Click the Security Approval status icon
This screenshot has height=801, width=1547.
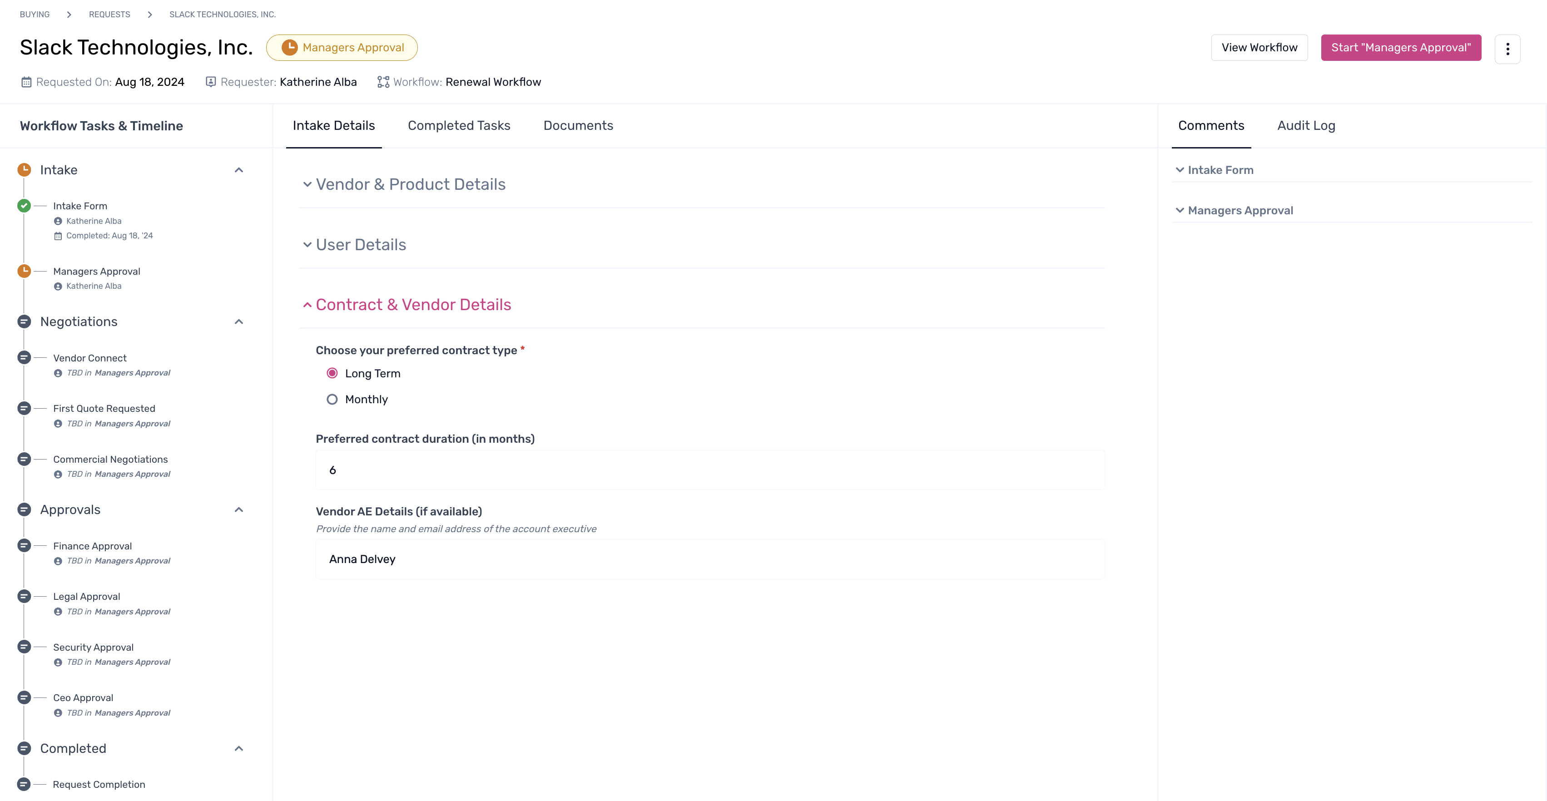[x=24, y=647]
